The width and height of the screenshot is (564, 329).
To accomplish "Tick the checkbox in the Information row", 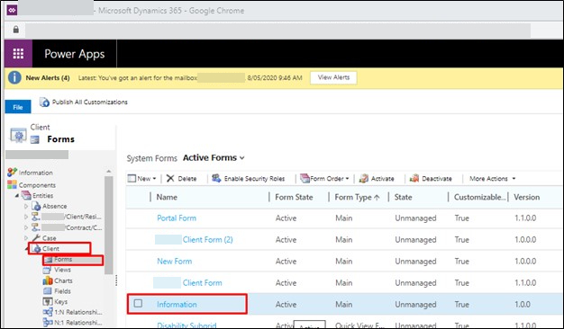I will (138, 304).
